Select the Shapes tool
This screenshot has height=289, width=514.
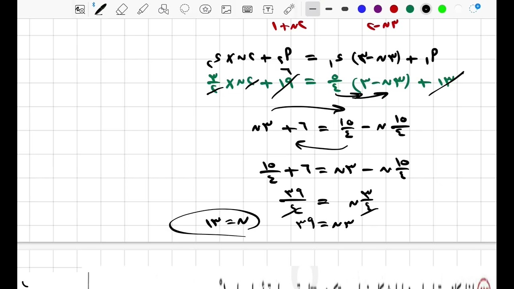point(163,9)
